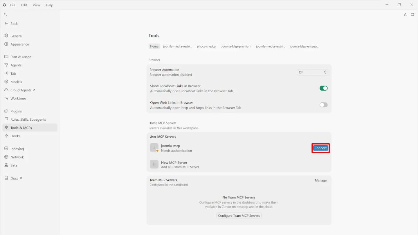Click Manage for Team MCP Servers

point(321,180)
